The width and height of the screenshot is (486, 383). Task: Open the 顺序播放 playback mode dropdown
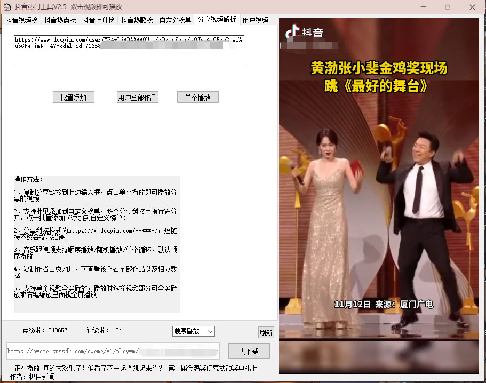[193, 331]
